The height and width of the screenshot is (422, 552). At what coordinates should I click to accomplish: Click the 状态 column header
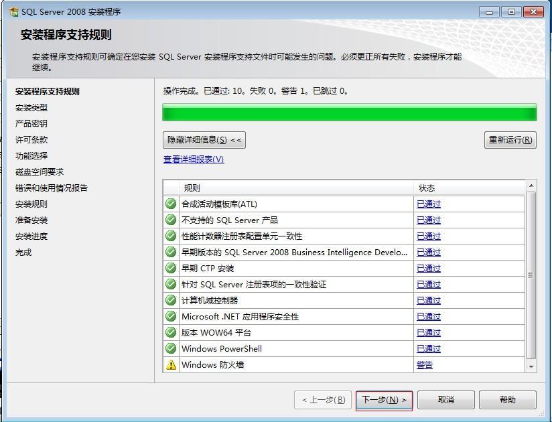(470, 188)
